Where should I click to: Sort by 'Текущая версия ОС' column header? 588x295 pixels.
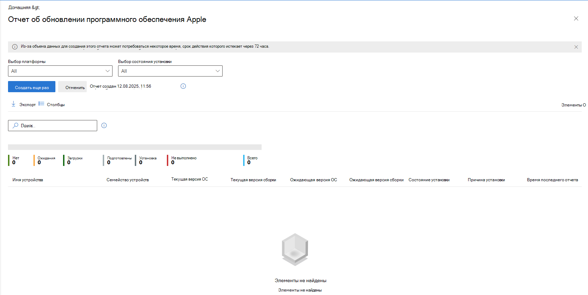189,179
